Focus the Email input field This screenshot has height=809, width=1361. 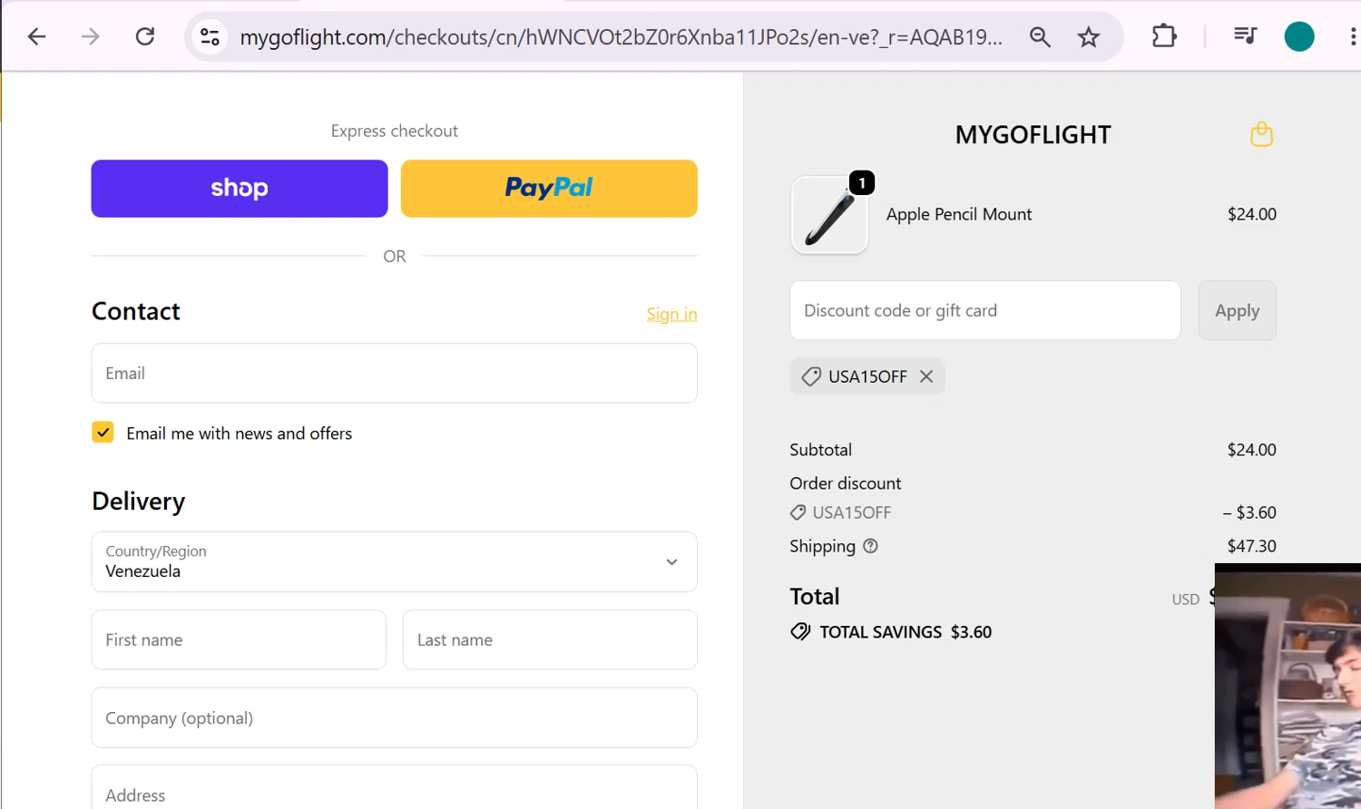pyautogui.click(x=394, y=373)
